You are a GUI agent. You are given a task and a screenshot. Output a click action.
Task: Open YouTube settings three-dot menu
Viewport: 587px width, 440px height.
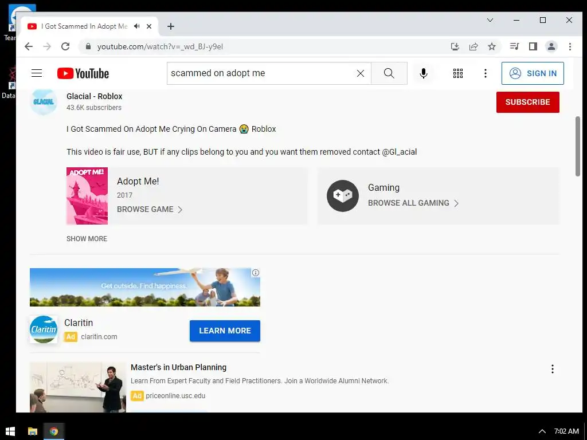485,73
